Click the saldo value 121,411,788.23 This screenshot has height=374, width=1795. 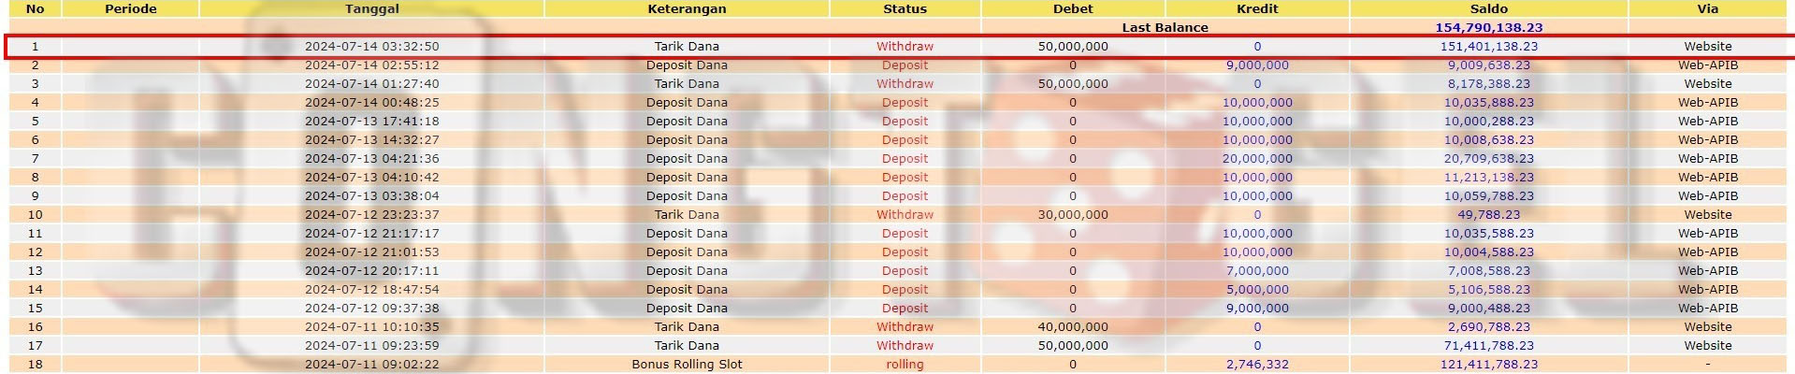coord(1488,365)
